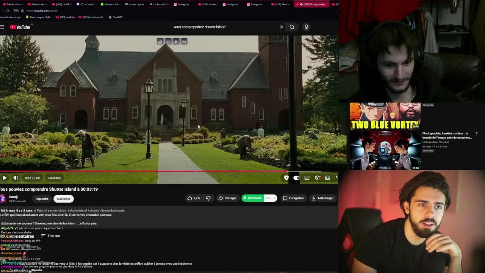
Task: Open the 'Photographie, lumière, couleur' video title
Action: click(x=447, y=135)
